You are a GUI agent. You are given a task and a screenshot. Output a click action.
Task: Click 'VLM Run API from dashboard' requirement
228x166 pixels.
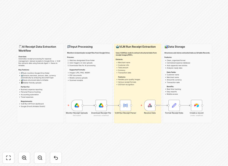pos(32,104)
